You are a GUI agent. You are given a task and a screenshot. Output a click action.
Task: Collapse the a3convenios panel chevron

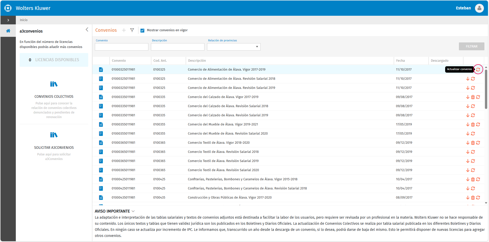point(87,30)
